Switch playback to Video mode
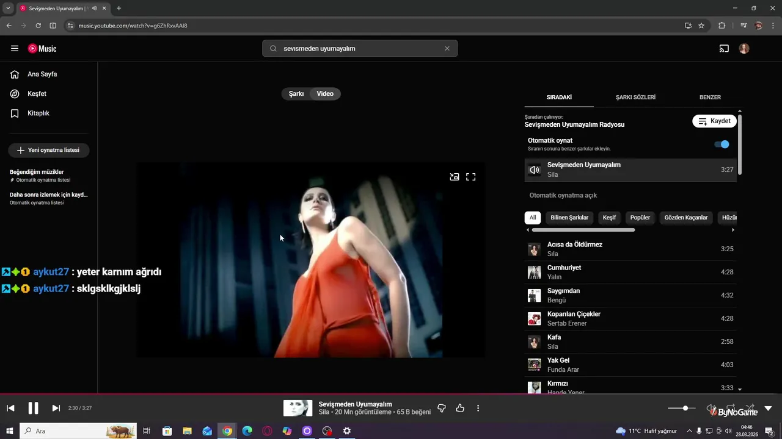Image resolution: width=782 pixels, height=439 pixels. [325, 94]
